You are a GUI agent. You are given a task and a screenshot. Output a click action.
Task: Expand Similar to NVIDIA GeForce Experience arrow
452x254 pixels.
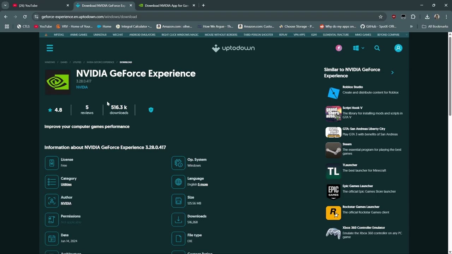pos(392,73)
